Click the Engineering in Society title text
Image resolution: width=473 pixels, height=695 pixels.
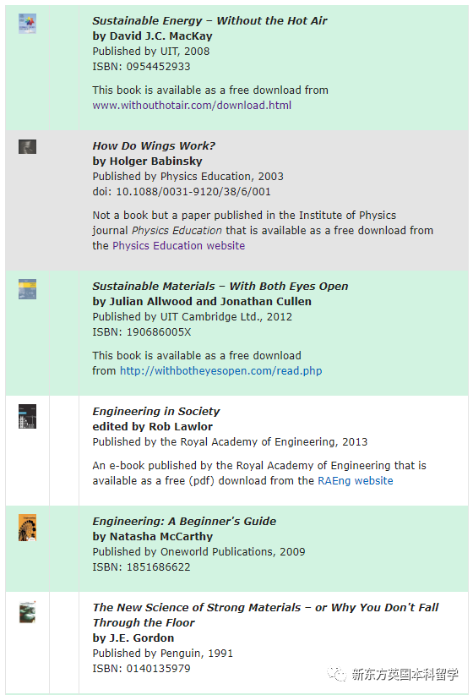pyautogui.click(x=156, y=411)
